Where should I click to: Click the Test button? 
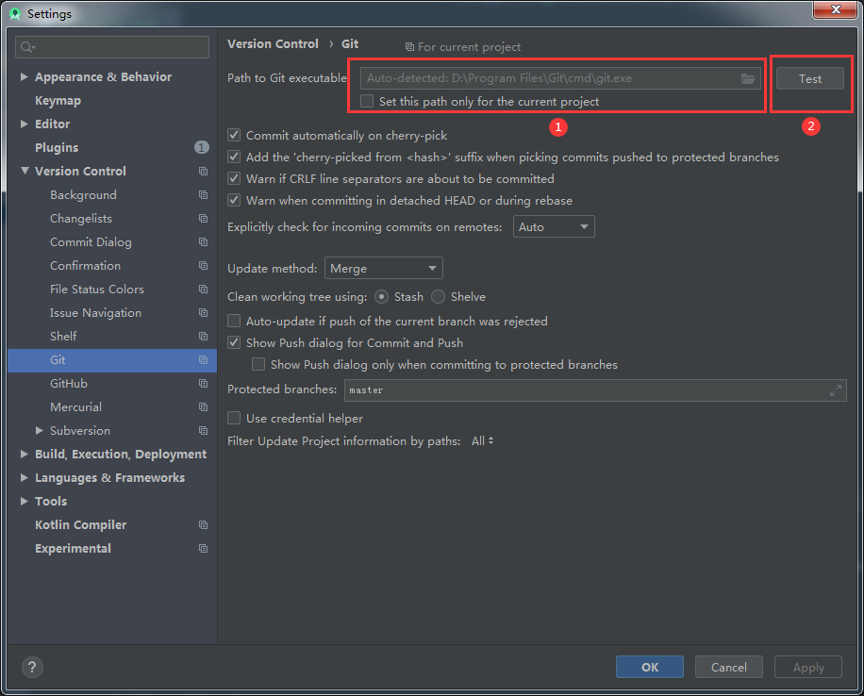(x=810, y=78)
